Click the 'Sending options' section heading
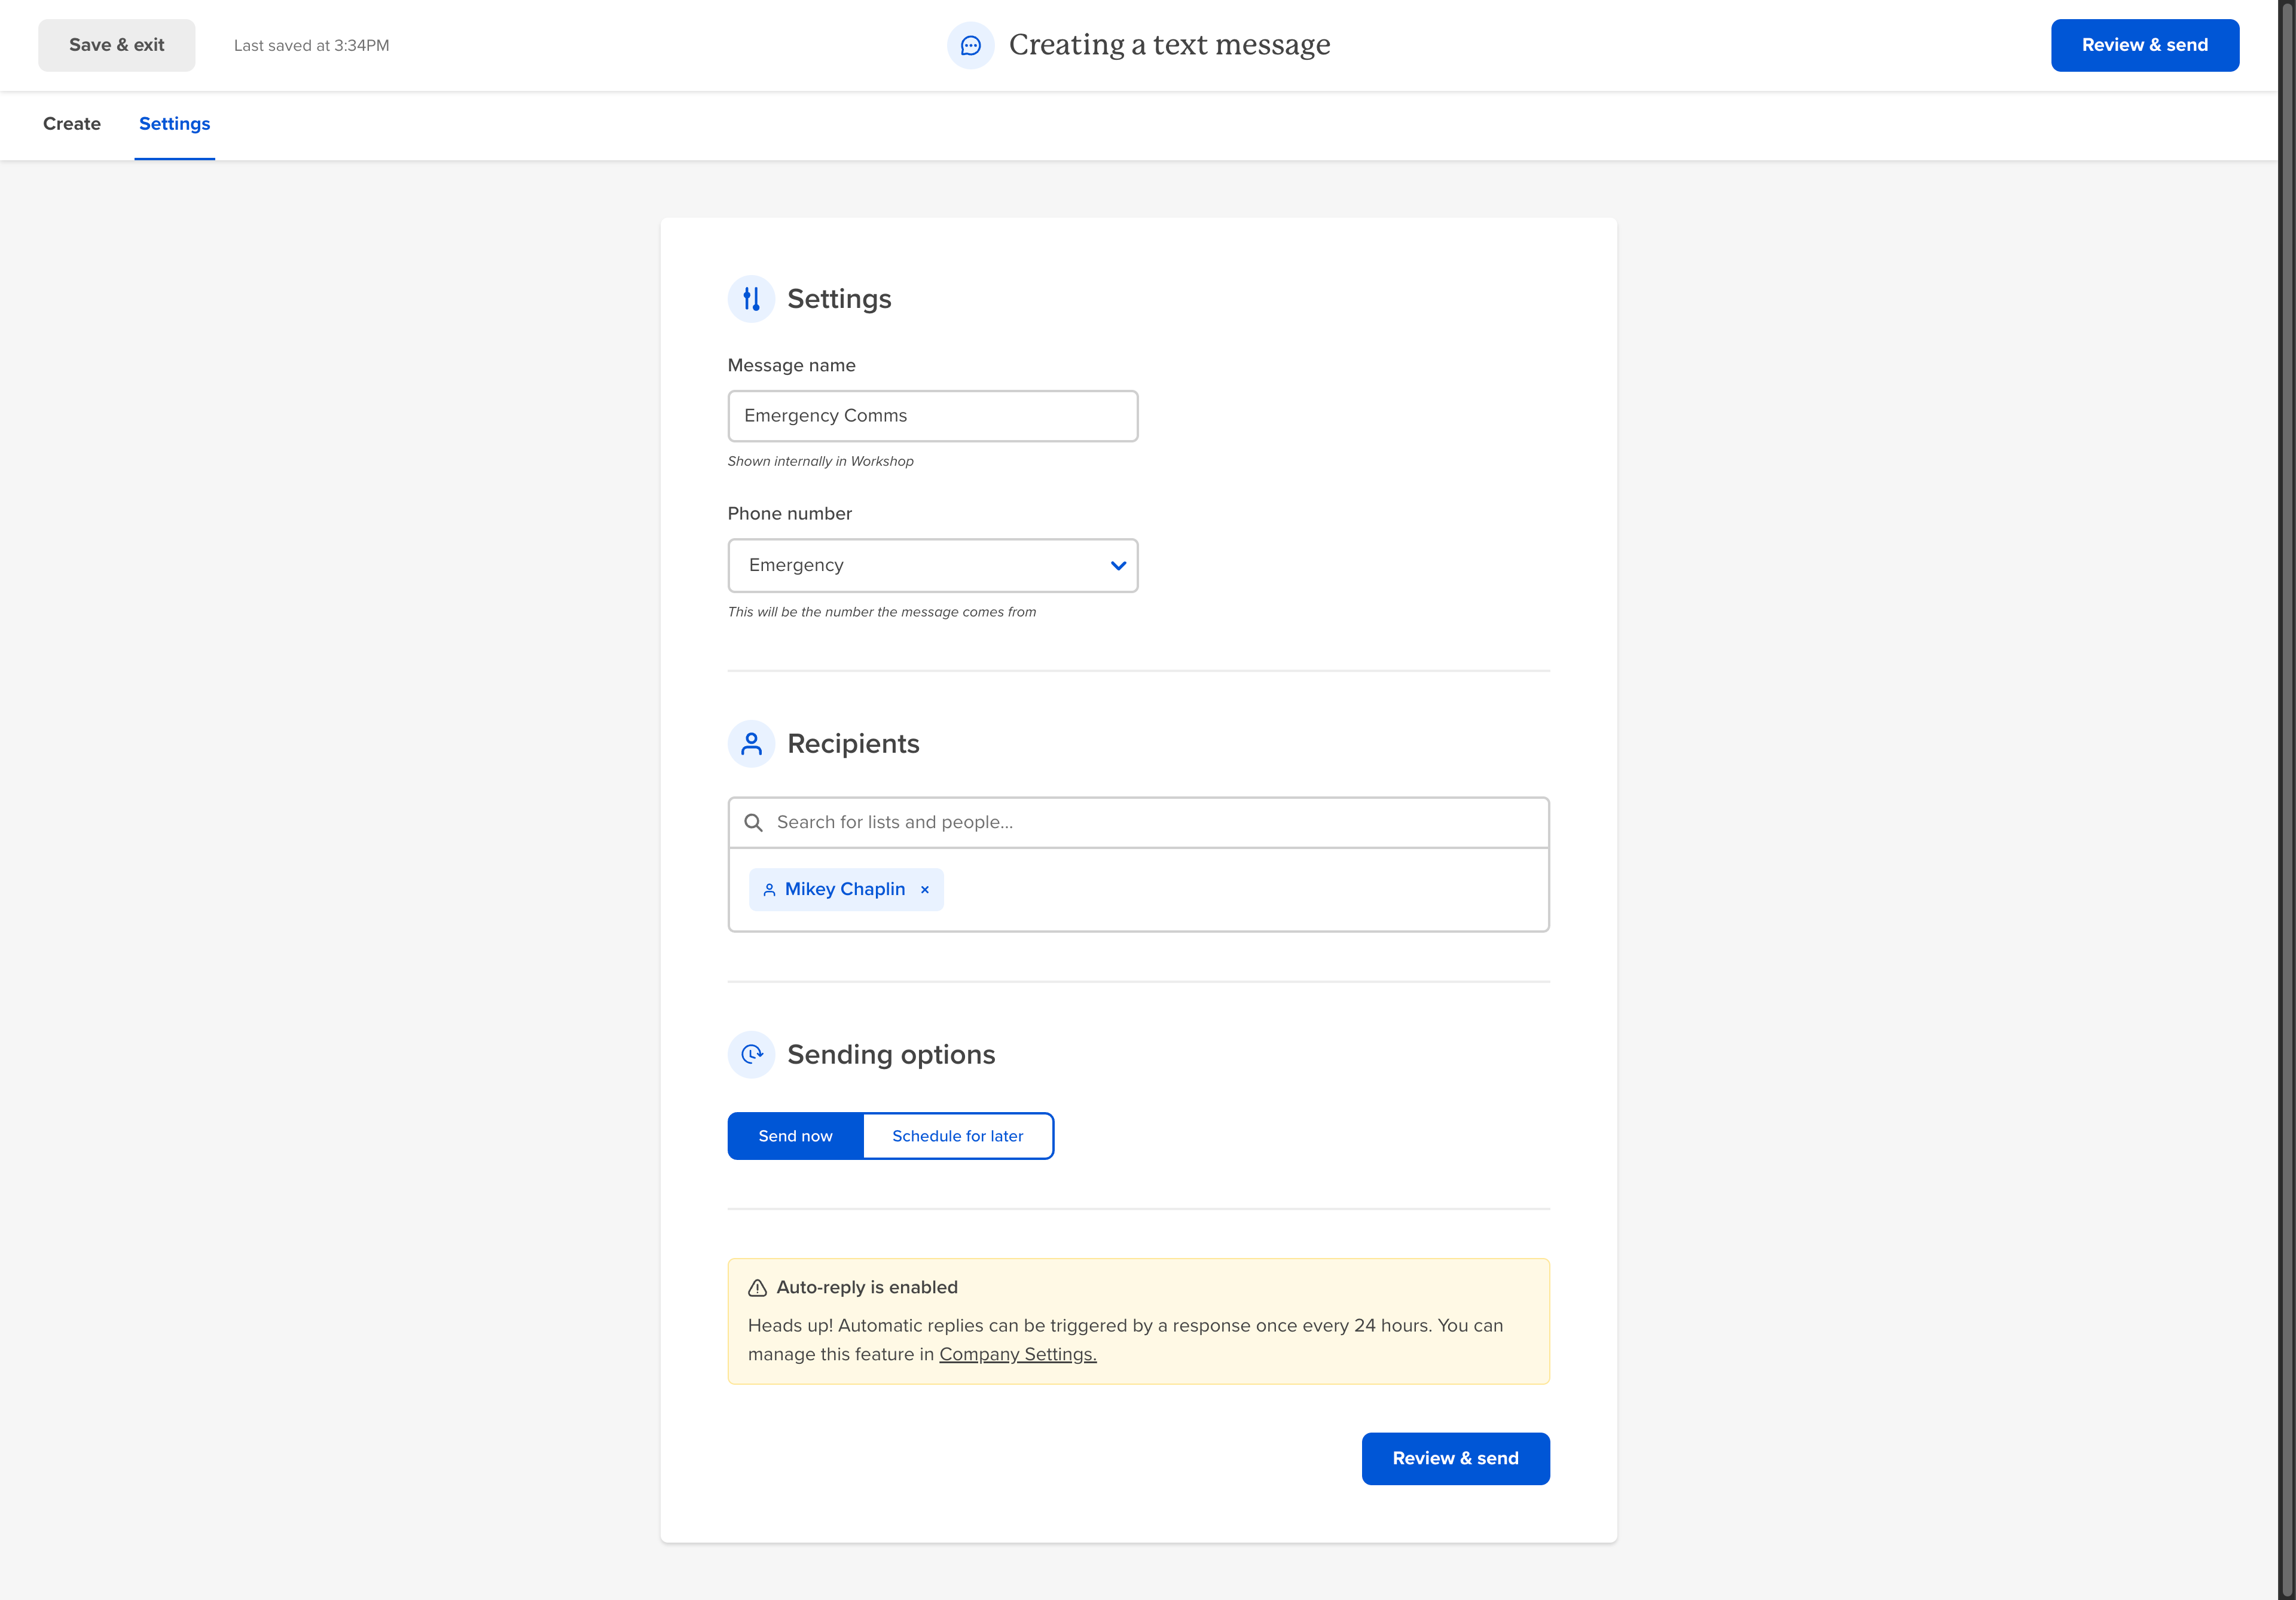Screen dimensions: 2296x1600 [891, 1054]
